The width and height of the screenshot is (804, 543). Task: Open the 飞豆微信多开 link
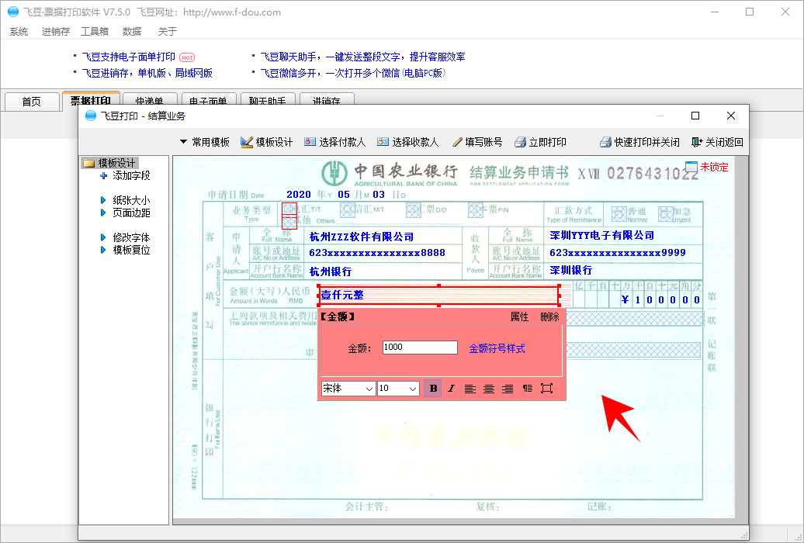point(353,74)
